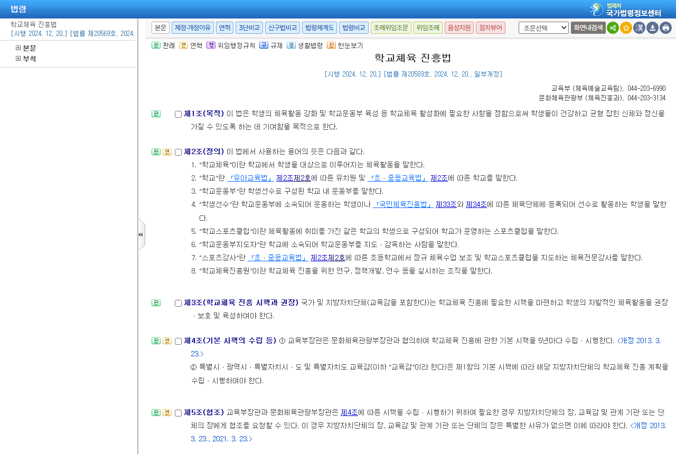Expand the 부칙 tree node
Image resolution: width=676 pixels, height=454 pixels.
coord(18,59)
